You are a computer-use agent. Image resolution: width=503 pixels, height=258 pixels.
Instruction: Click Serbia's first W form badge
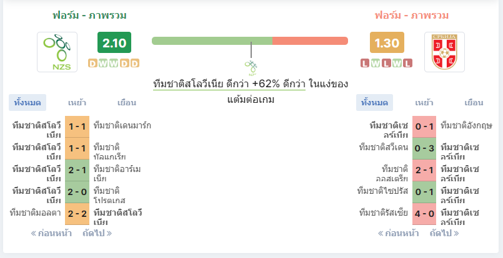[376, 64]
